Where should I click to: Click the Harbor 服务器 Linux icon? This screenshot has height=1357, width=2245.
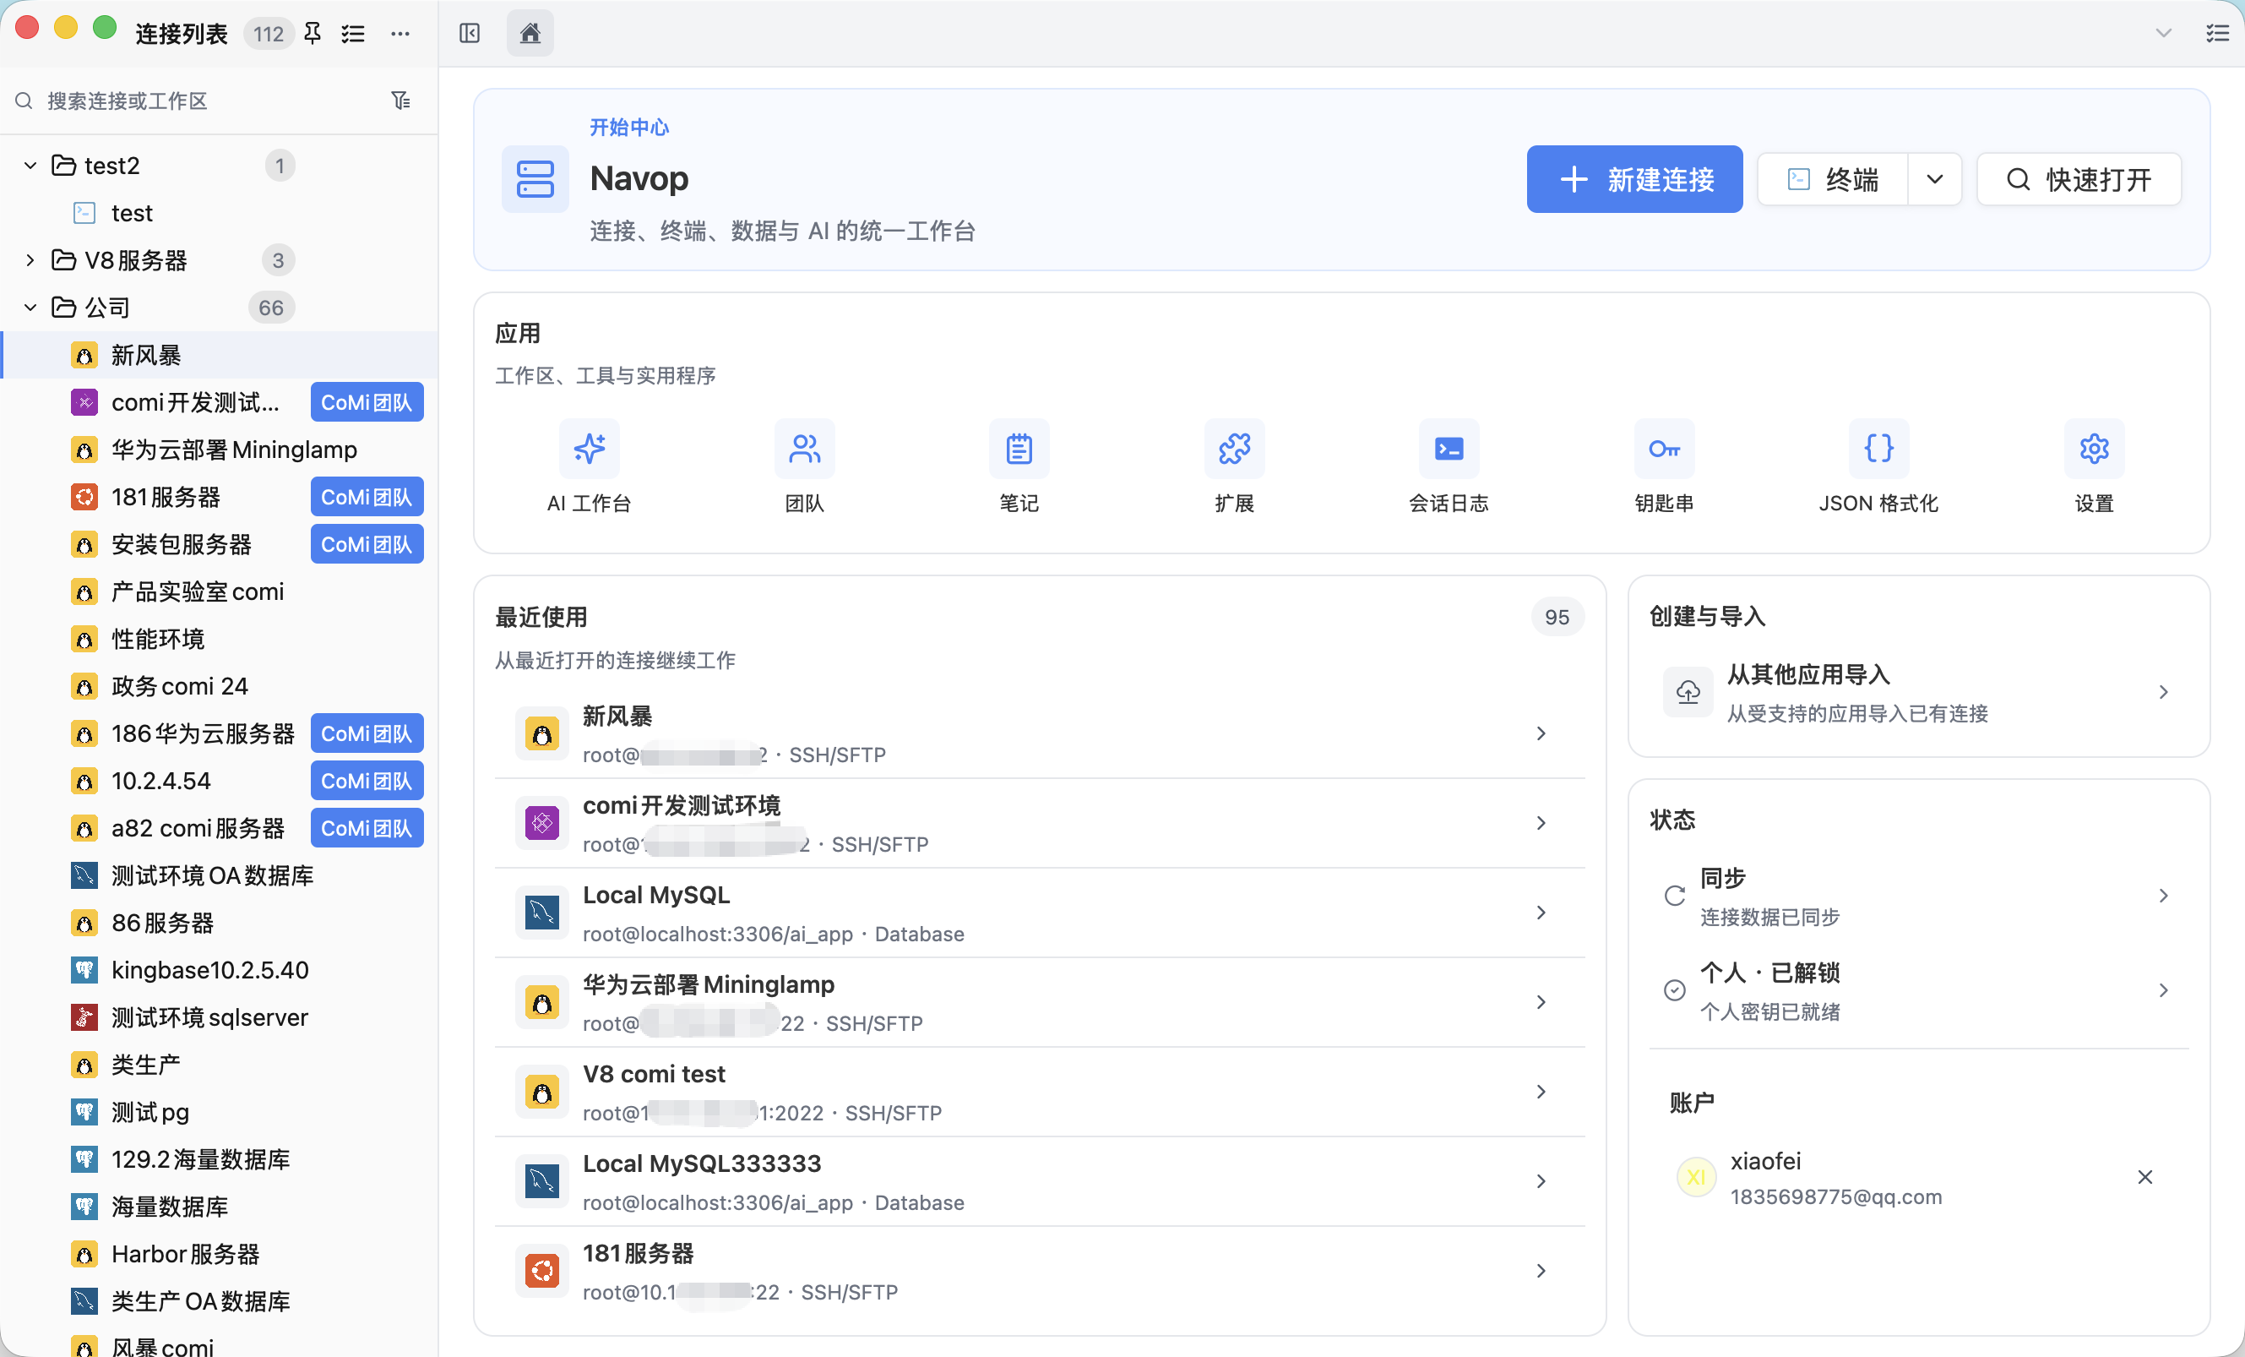pos(84,1255)
